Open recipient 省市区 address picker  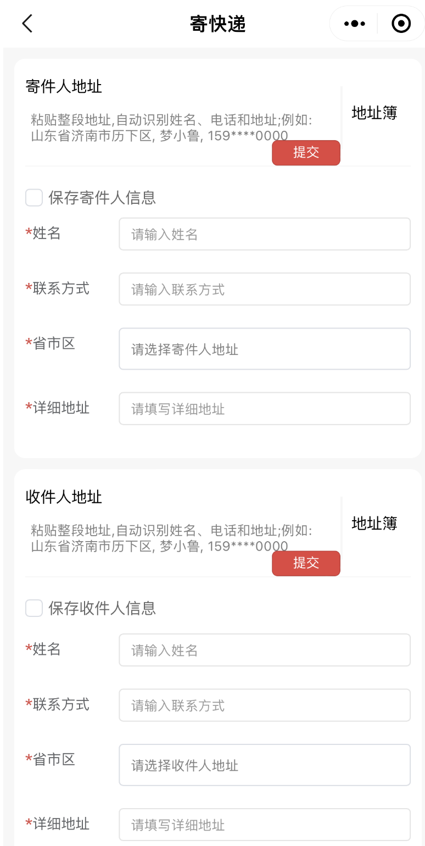coord(264,765)
